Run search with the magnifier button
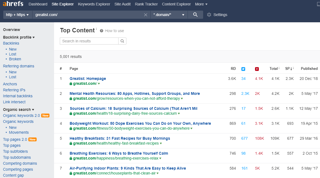The height and width of the screenshot is (178, 320). point(195,15)
